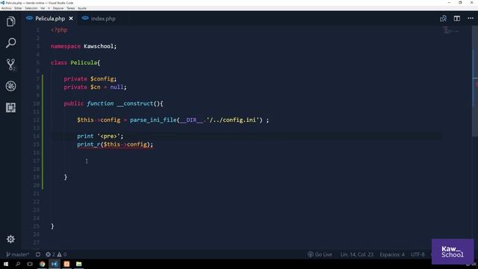Click the '<?php' opening tag

[59, 30]
